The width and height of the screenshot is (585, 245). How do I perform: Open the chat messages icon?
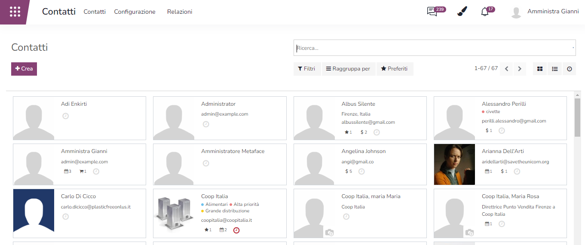(432, 12)
